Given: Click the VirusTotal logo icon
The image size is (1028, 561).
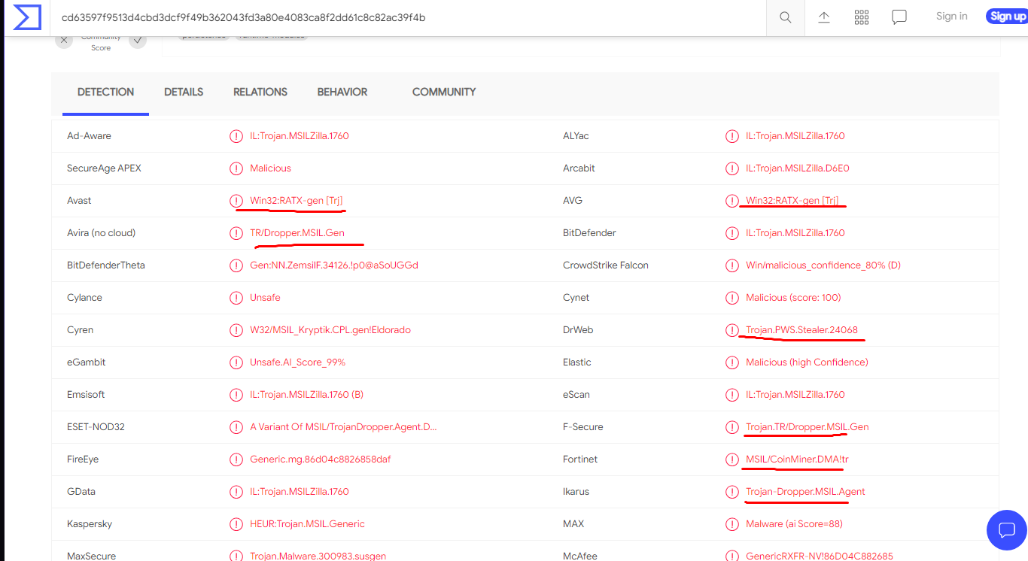Looking at the screenshot, I should coord(27,17).
